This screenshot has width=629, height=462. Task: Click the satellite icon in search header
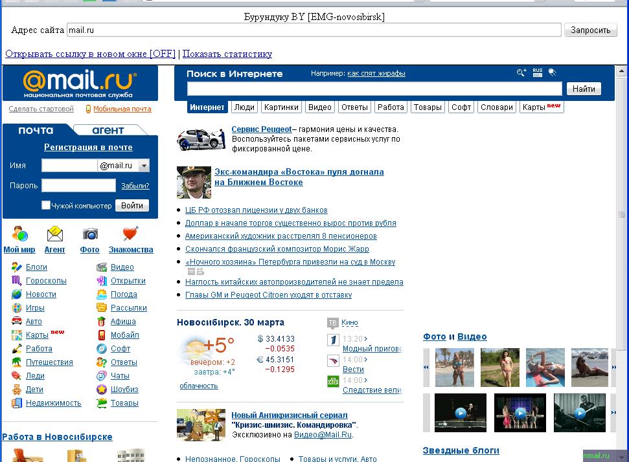pos(553,72)
